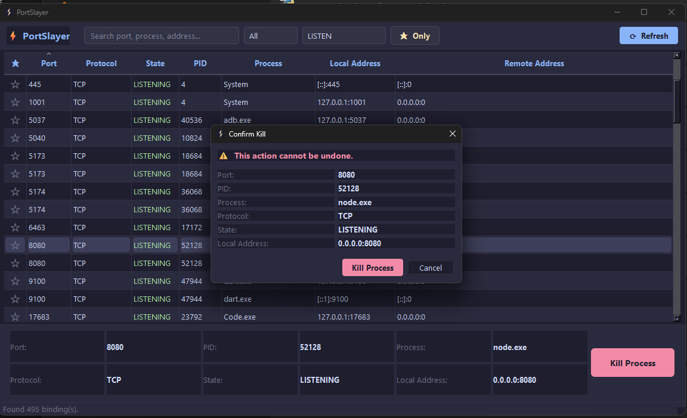Sort by the Process column
Viewport: 687px width, 418px height.
click(268, 64)
